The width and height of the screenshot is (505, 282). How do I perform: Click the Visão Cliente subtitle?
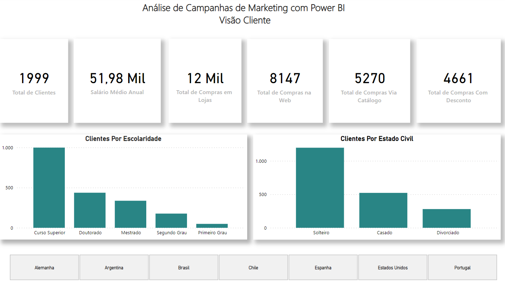pyautogui.click(x=245, y=20)
